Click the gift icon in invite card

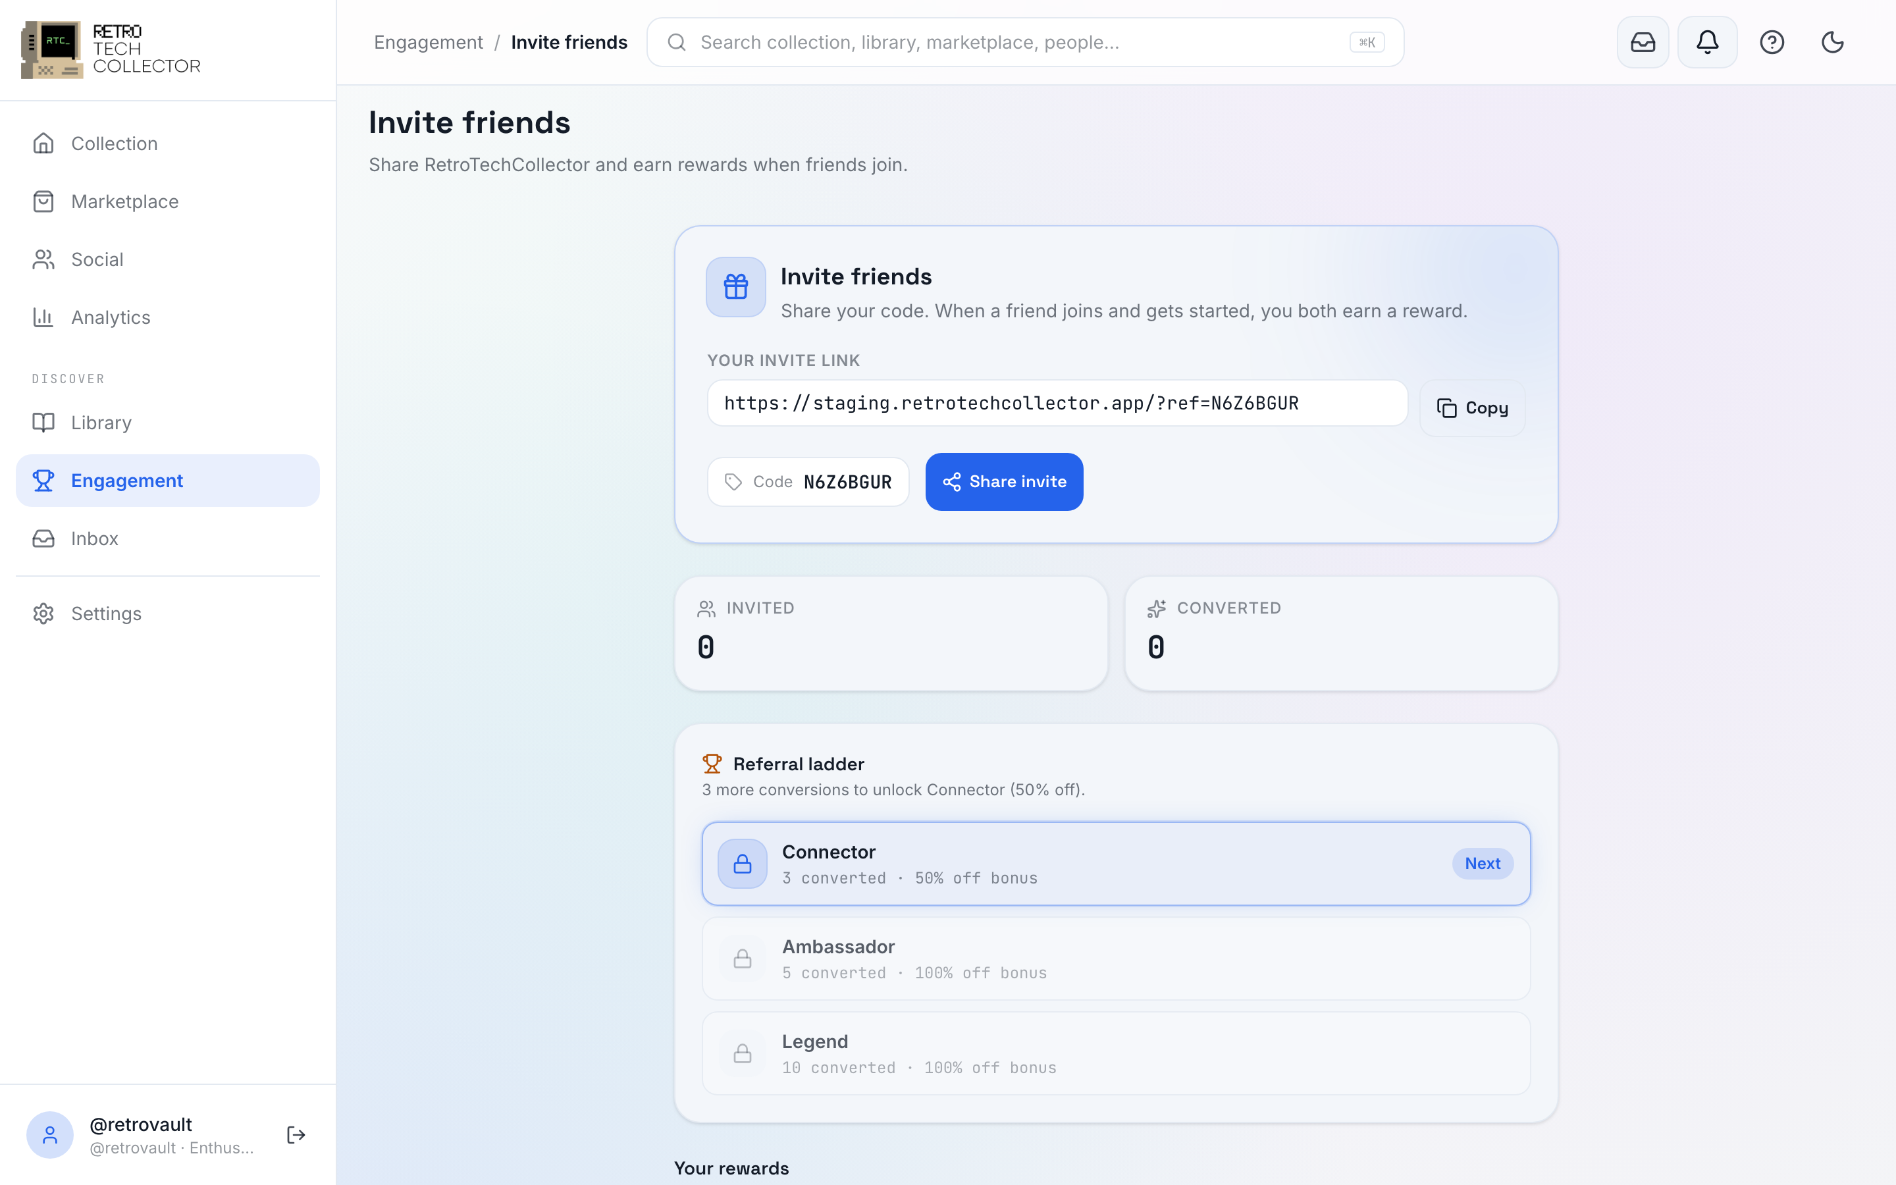coord(735,287)
